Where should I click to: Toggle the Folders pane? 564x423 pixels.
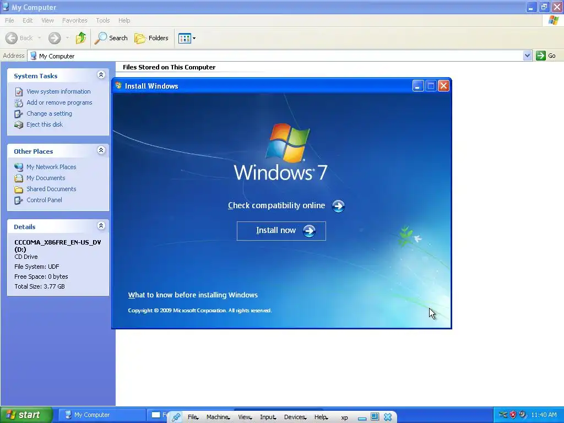[x=151, y=38]
